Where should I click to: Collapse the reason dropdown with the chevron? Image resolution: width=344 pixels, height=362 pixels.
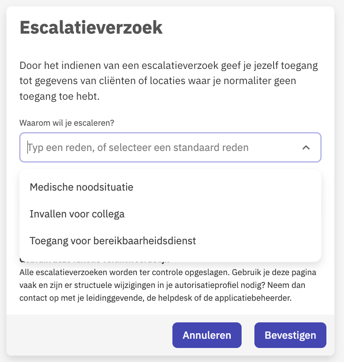click(x=306, y=148)
